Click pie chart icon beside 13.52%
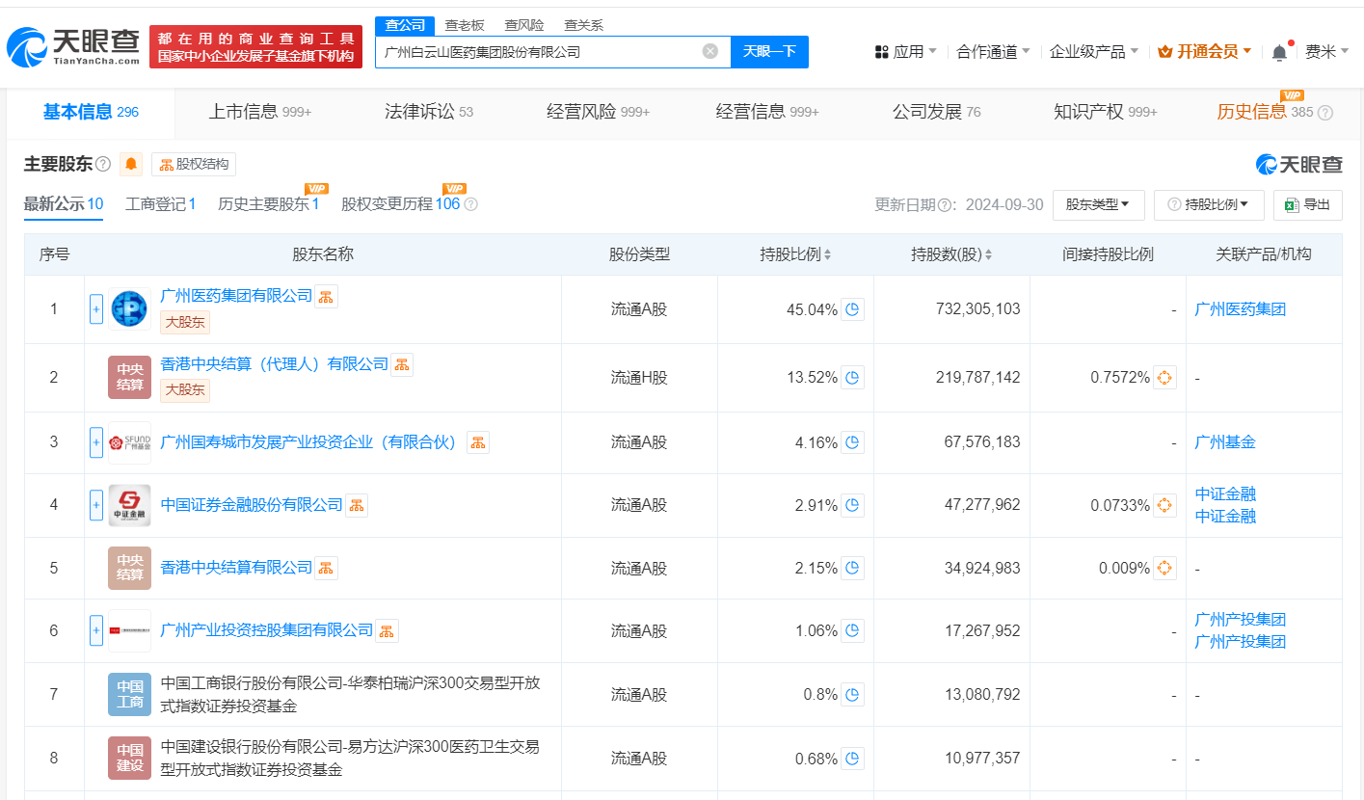 tap(852, 378)
